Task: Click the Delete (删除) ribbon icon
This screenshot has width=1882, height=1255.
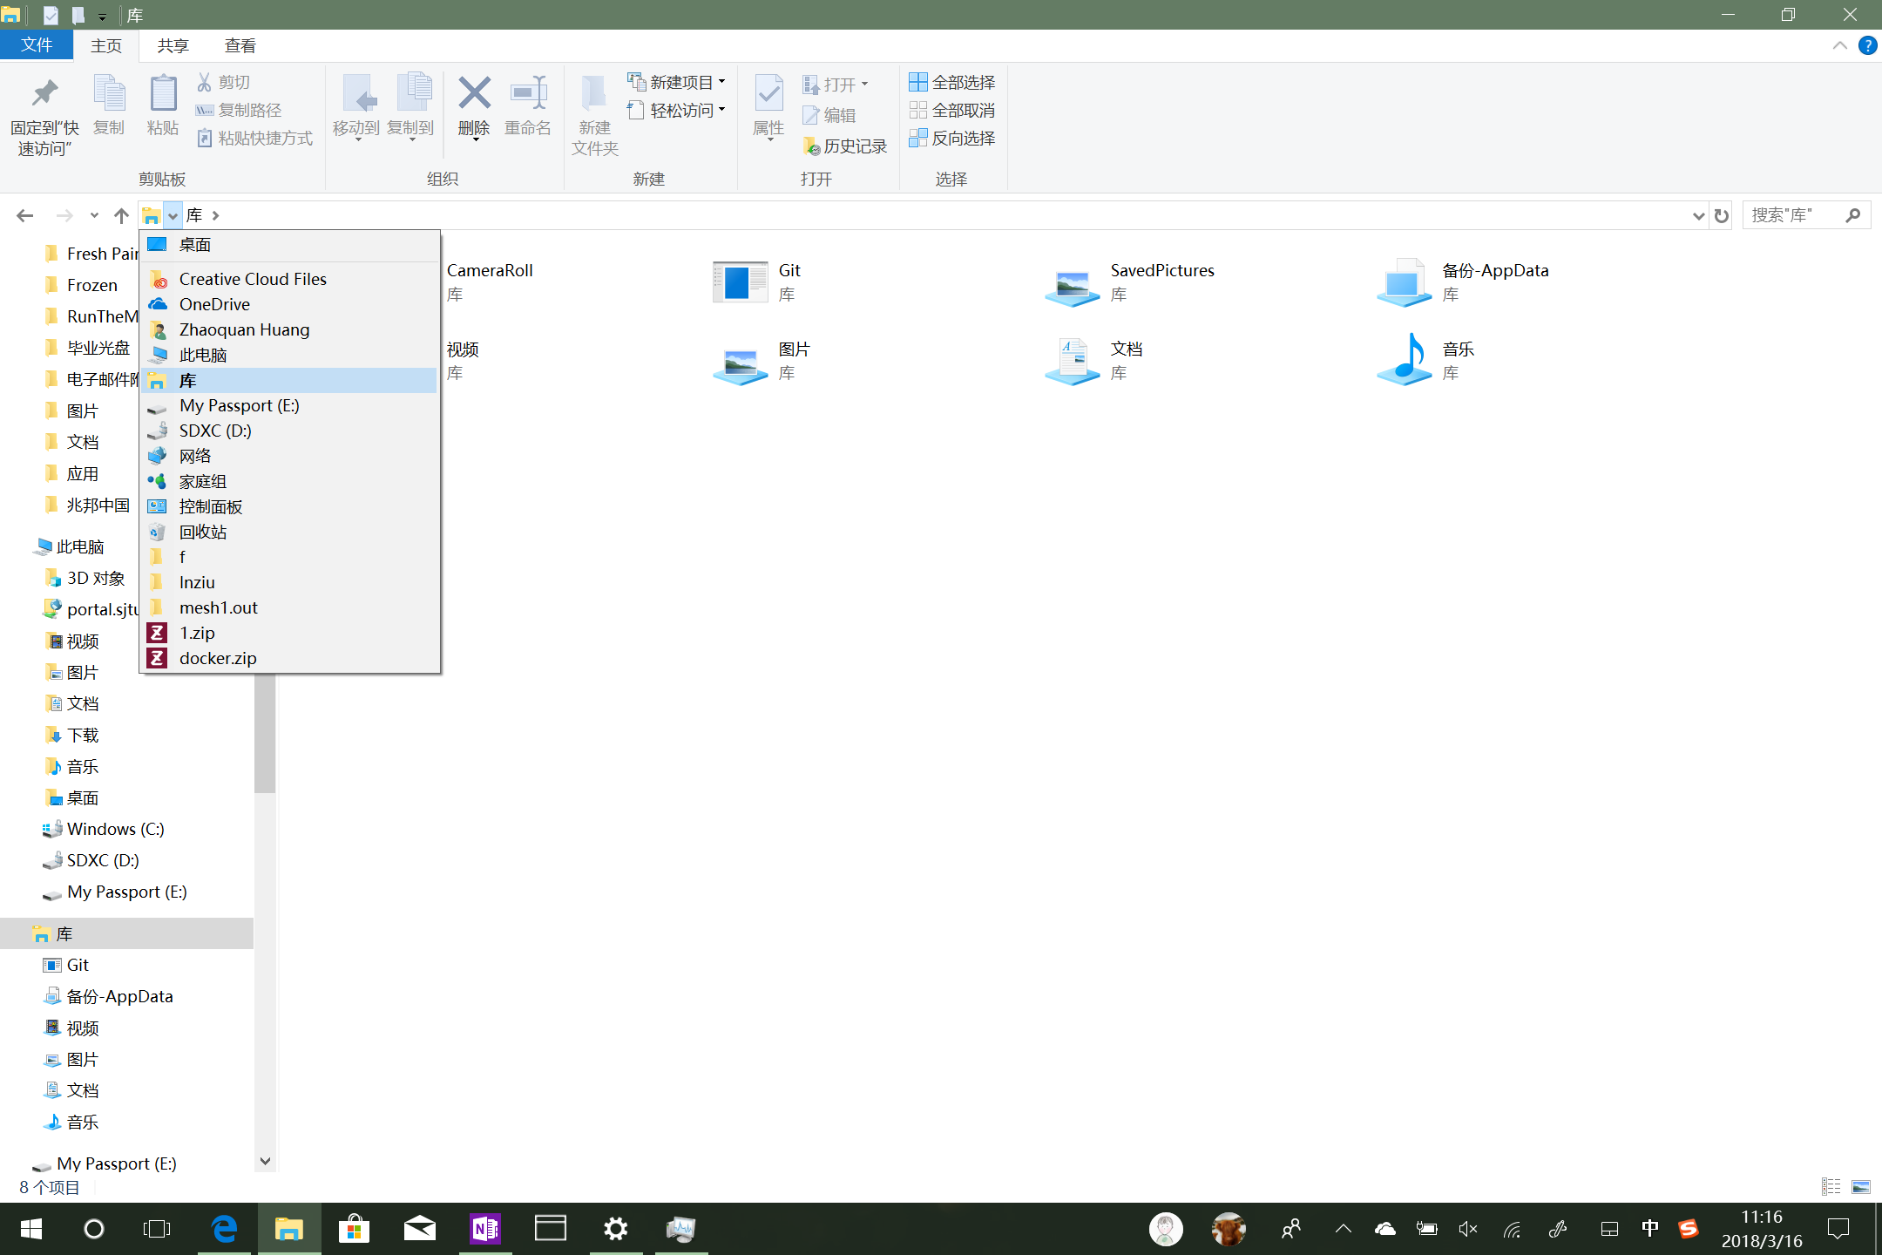Action: (x=474, y=94)
